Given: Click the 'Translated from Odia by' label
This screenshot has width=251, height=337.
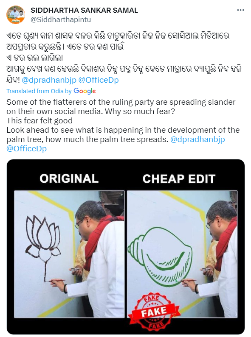Looking at the screenshot, I should [39, 91].
